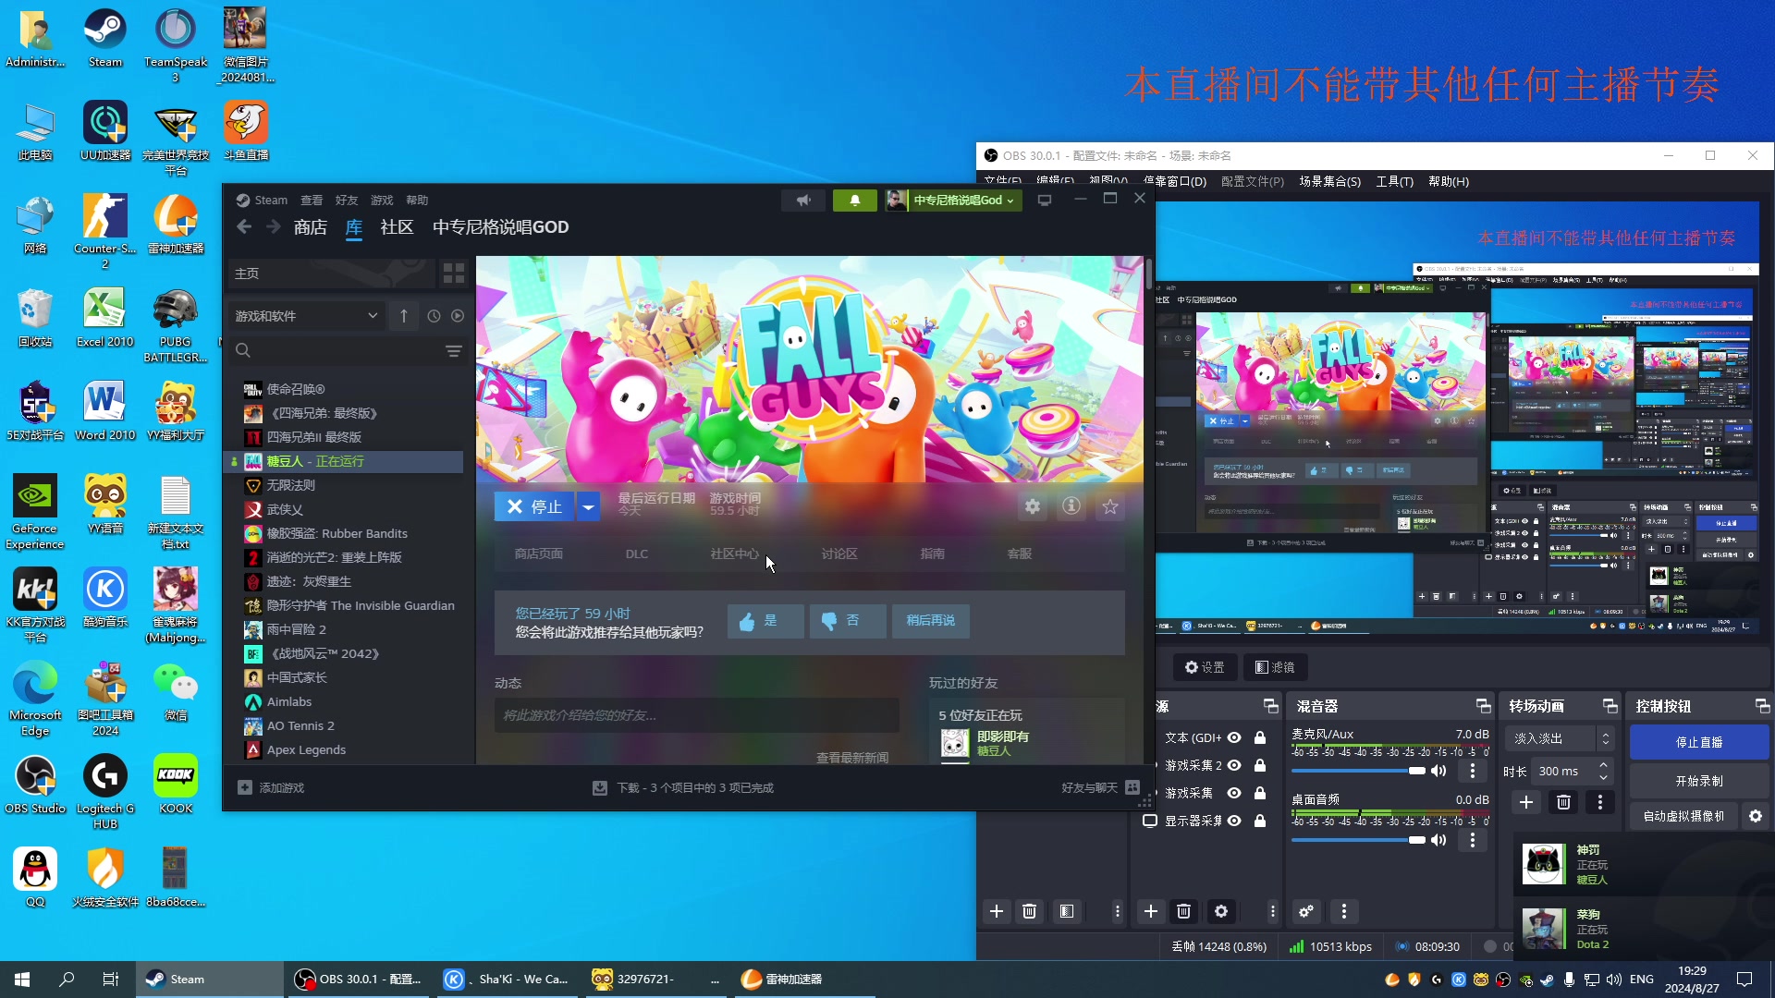Open OBS 工具(T) menu

pos(1394,181)
